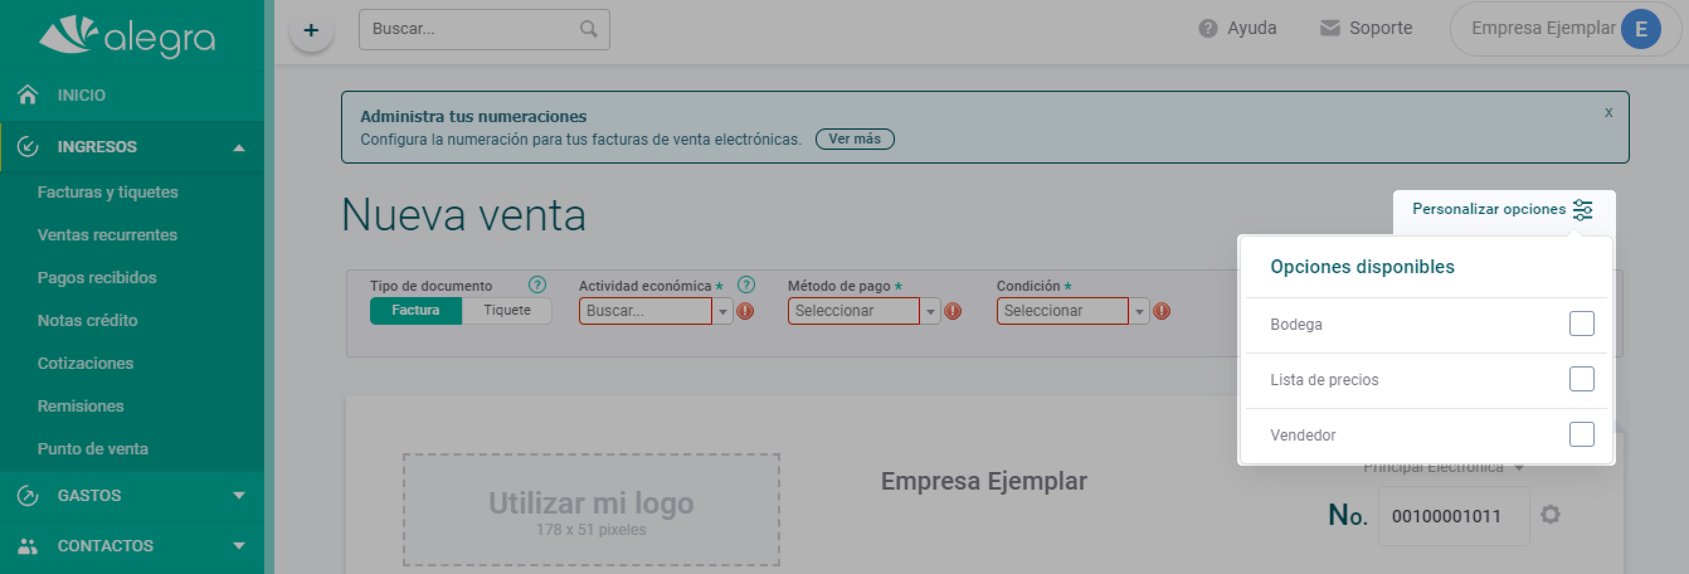
Task: Click the Alegra logo
Action: (x=126, y=36)
